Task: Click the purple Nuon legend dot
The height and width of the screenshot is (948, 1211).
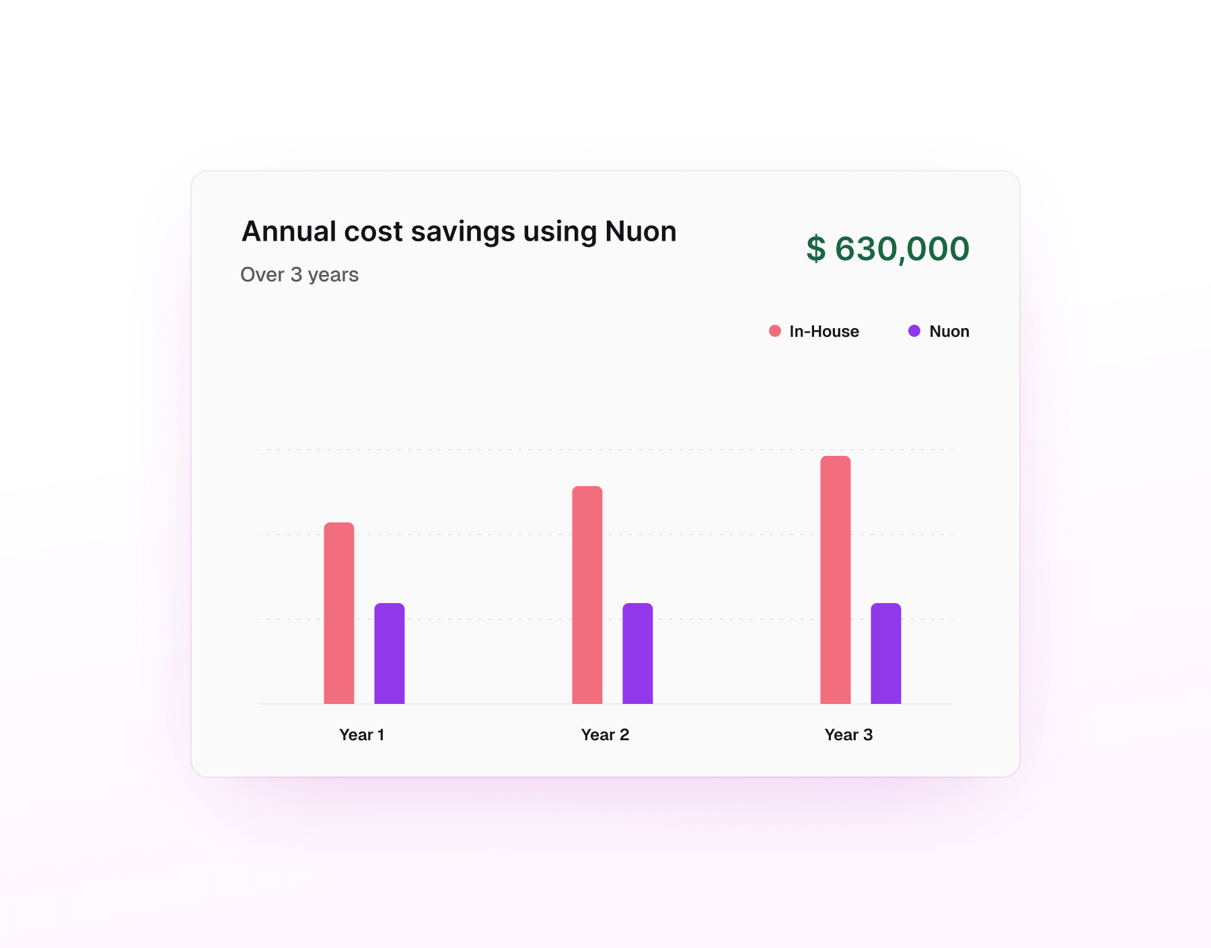Action: (914, 331)
